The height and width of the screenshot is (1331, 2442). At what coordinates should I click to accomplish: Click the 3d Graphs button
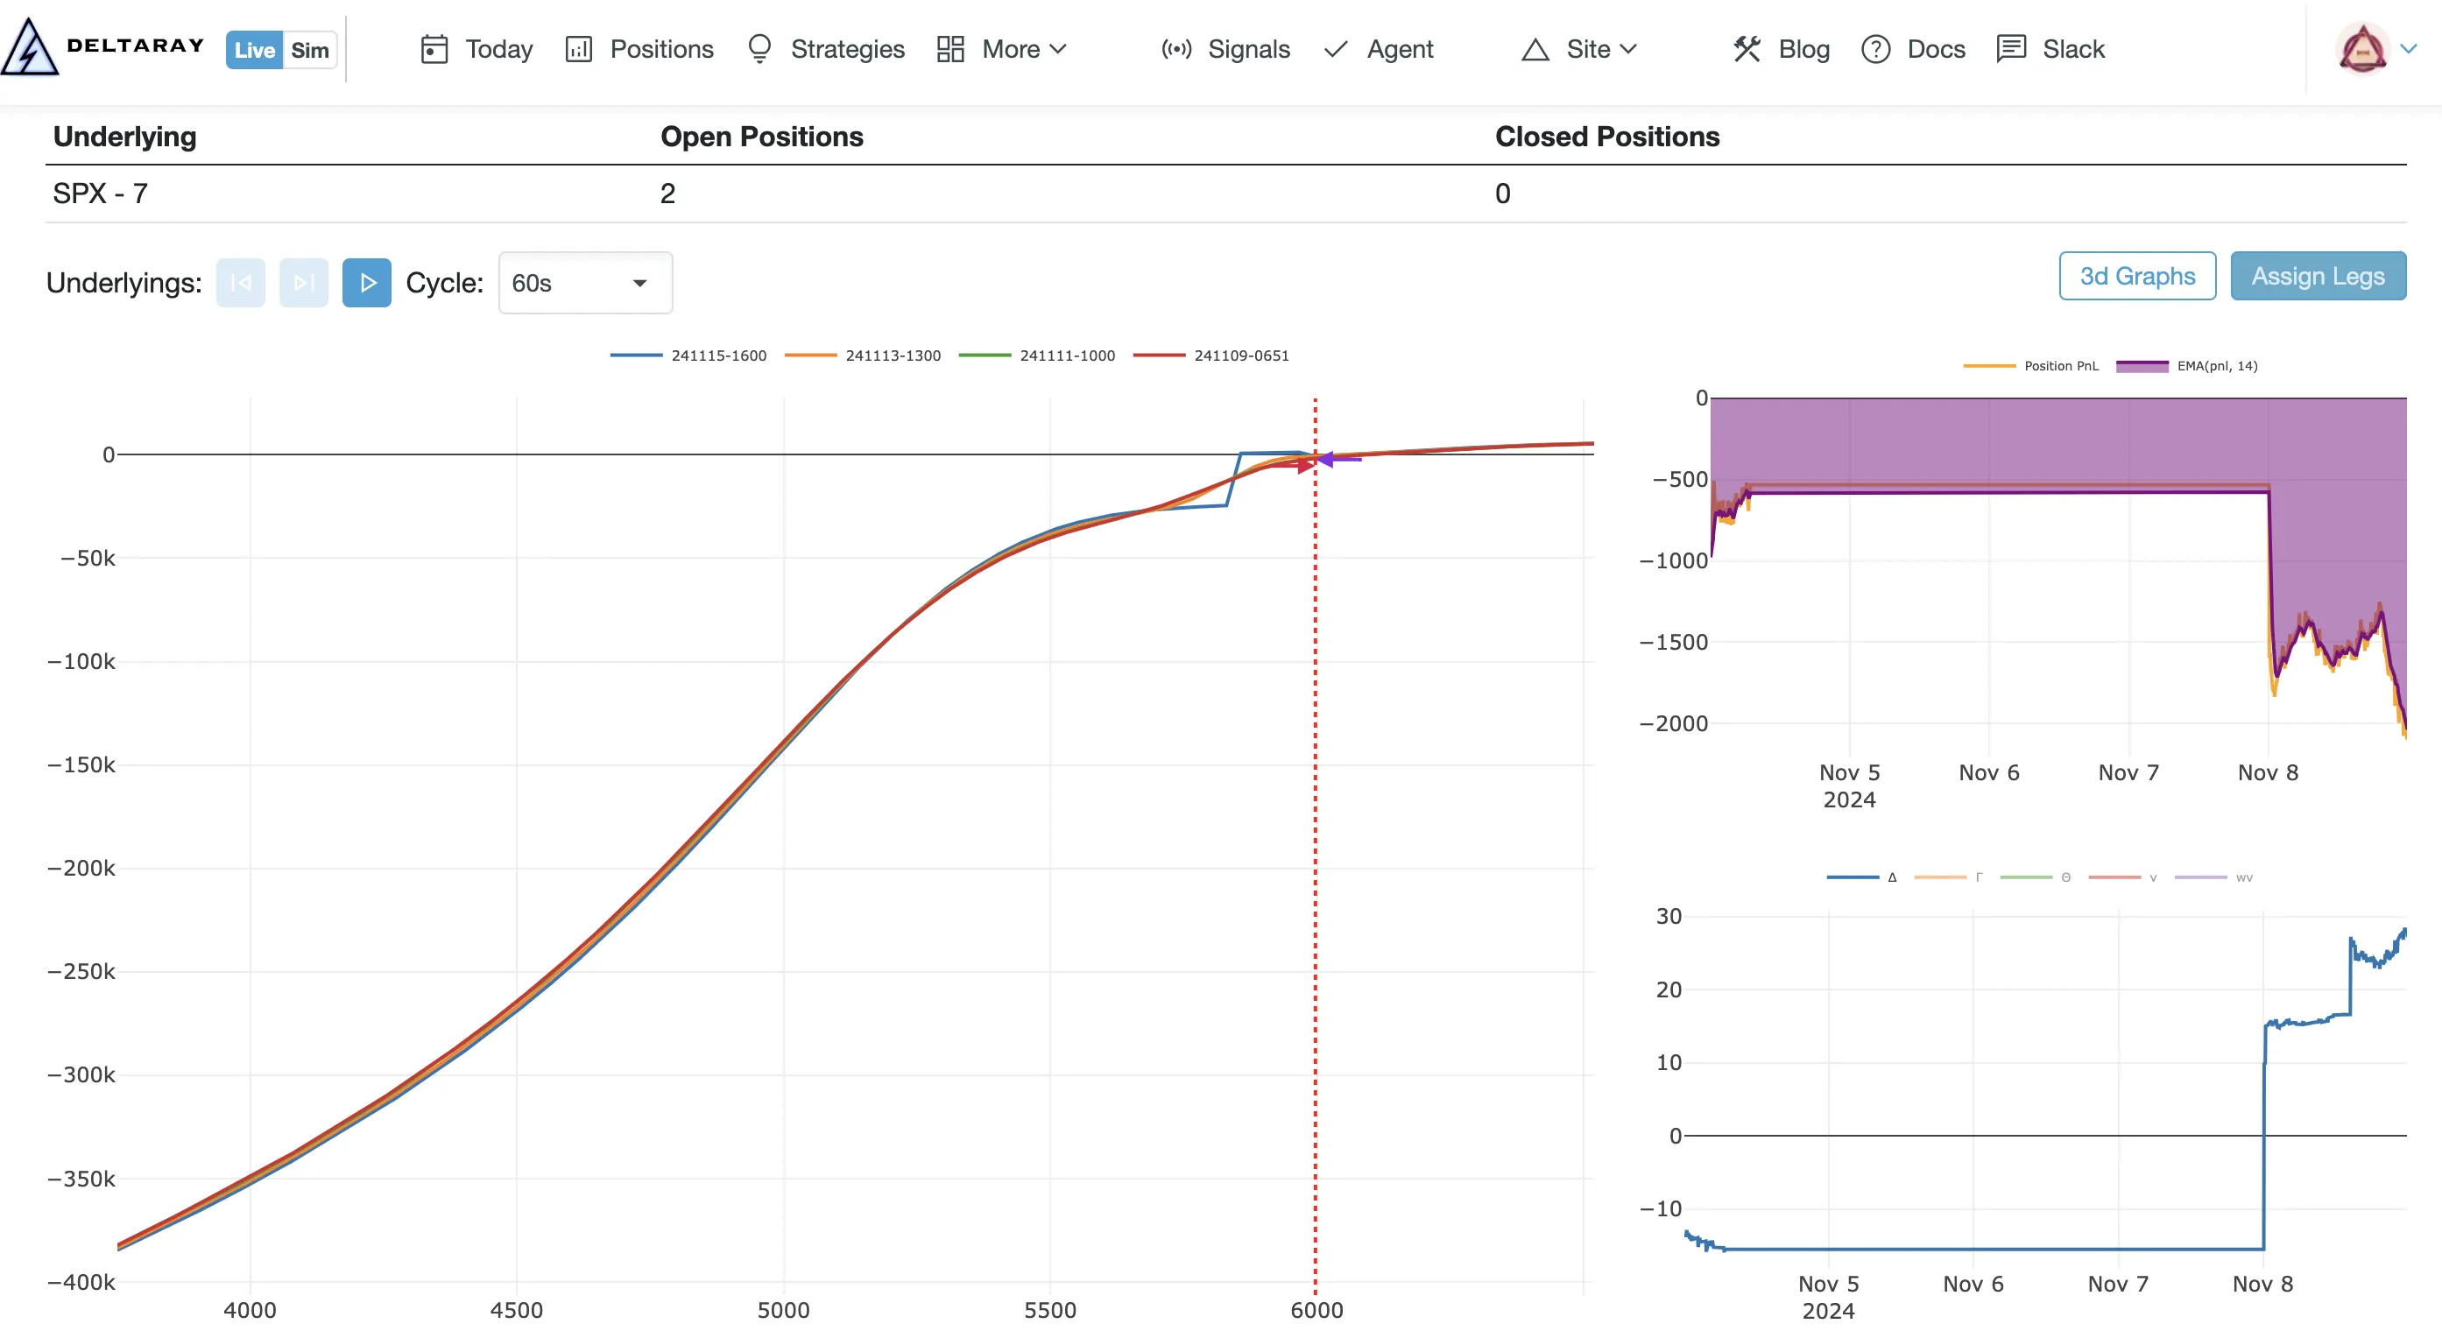pyautogui.click(x=2137, y=276)
